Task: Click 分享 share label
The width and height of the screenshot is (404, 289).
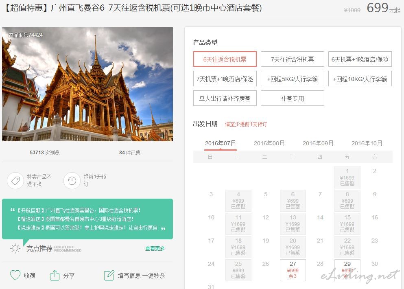Action: tap(69, 276)
